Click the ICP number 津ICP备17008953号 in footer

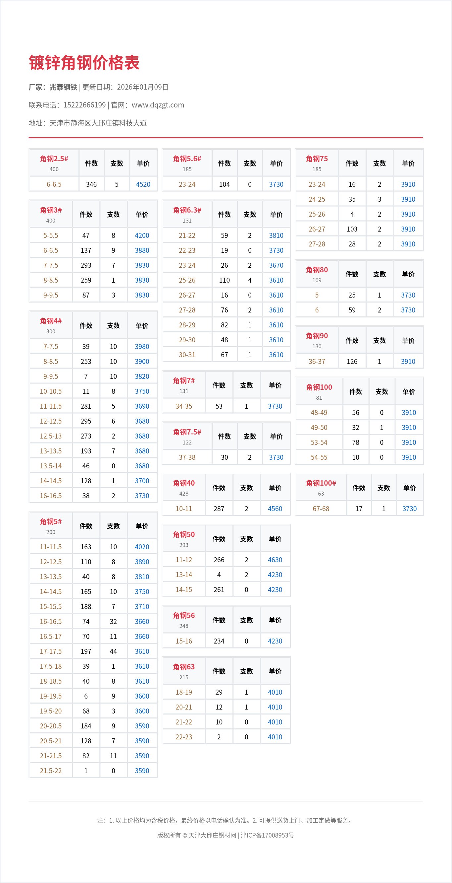coord(267,835)
